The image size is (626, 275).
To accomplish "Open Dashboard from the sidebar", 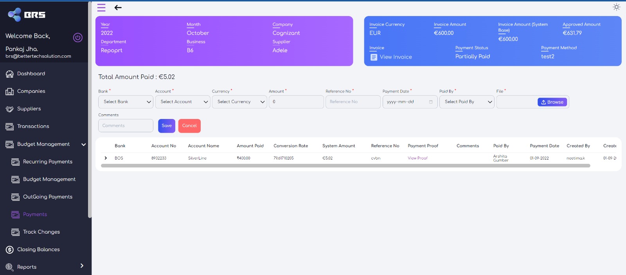I will [31, 74].
